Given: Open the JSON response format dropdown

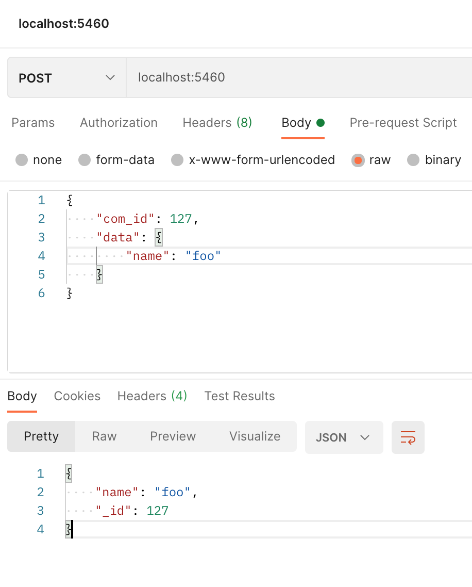Looking at the screenshot, I should (344, 437).
